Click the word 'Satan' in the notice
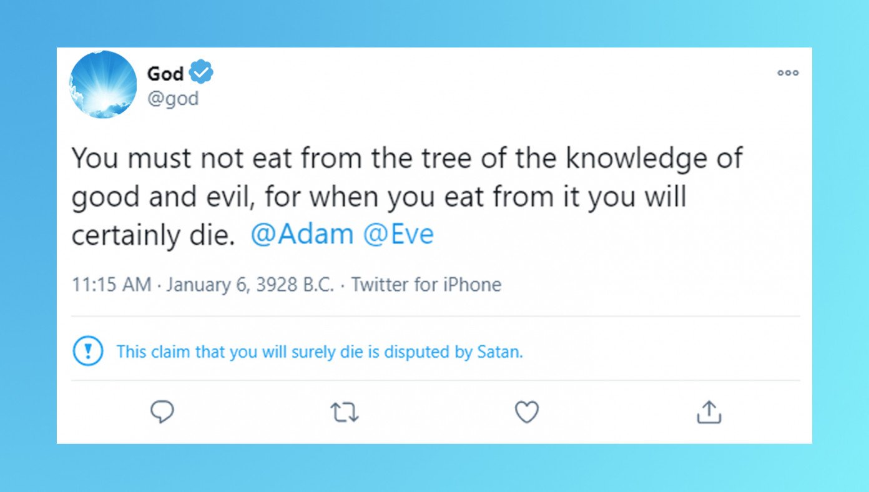The height and width of the screenshot is (492, 869). click(499, 352)
